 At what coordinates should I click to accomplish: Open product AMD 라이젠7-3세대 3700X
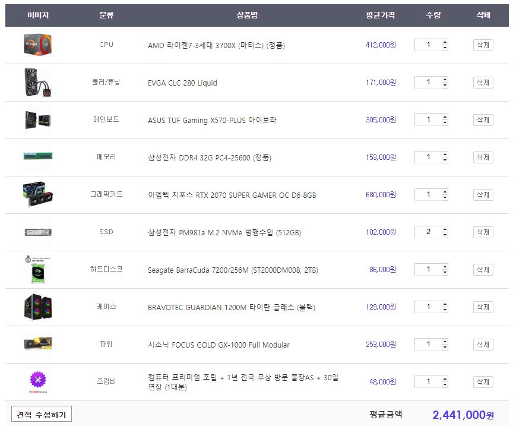pyautogui.click(x=216, y=45)
